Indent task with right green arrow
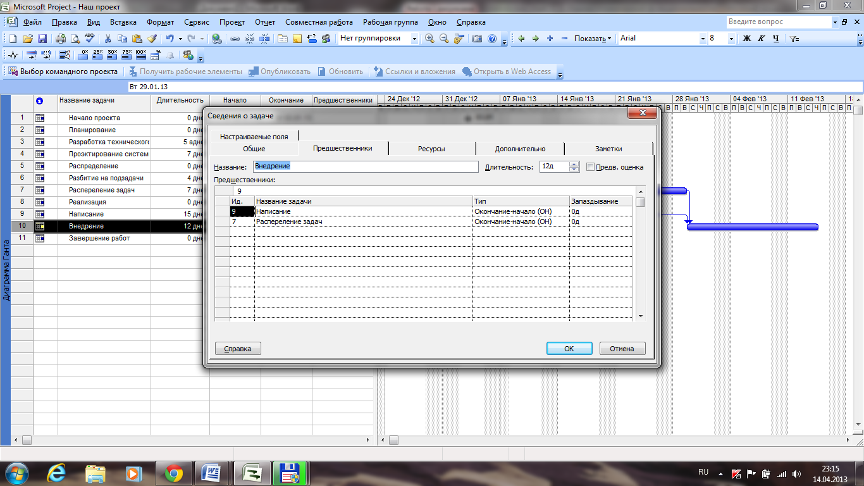 pyautogui.click(x=535, y=39)
